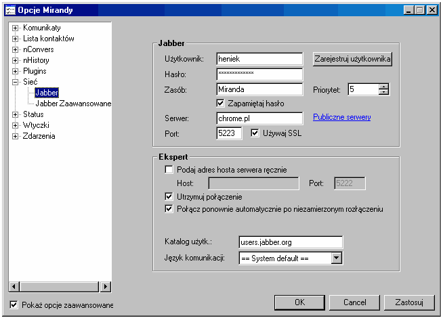Collapse the Sieć tree node
441x318 pixels.
tap(15, 83)
